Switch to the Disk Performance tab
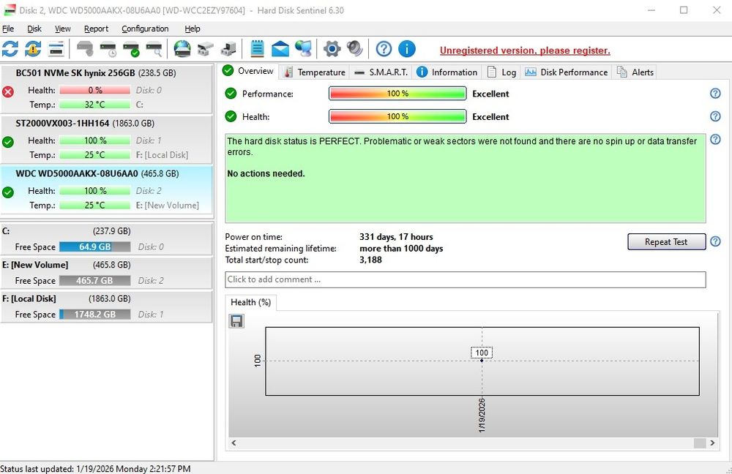 tap(566, 72)
